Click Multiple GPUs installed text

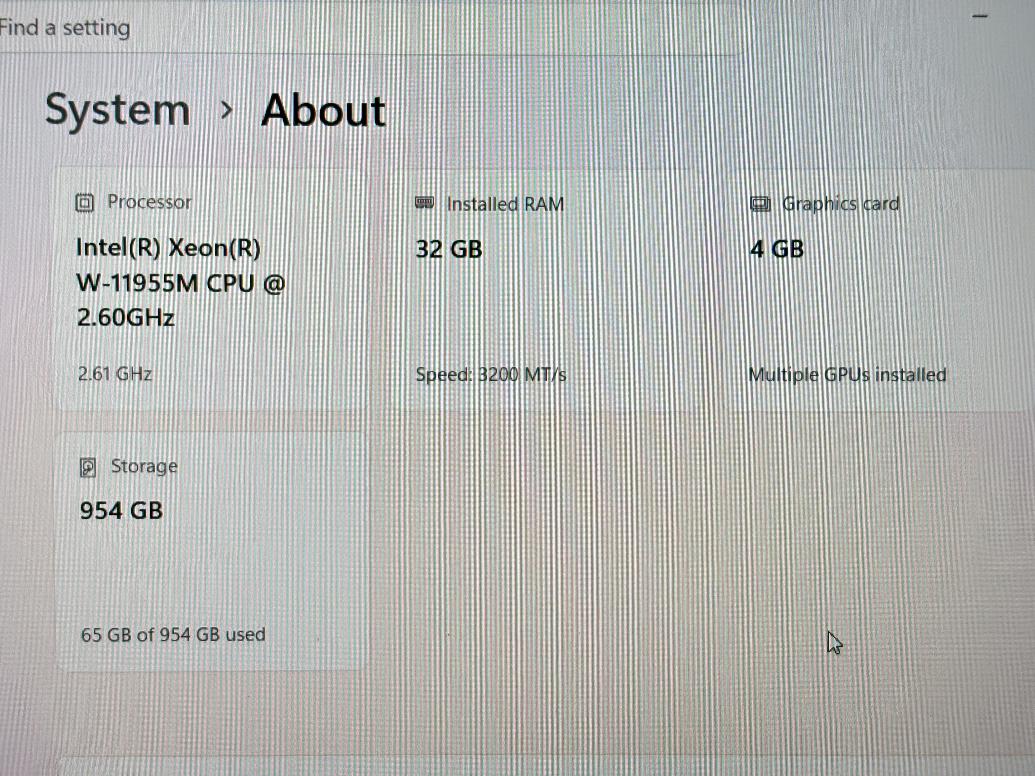coord(847,375)
